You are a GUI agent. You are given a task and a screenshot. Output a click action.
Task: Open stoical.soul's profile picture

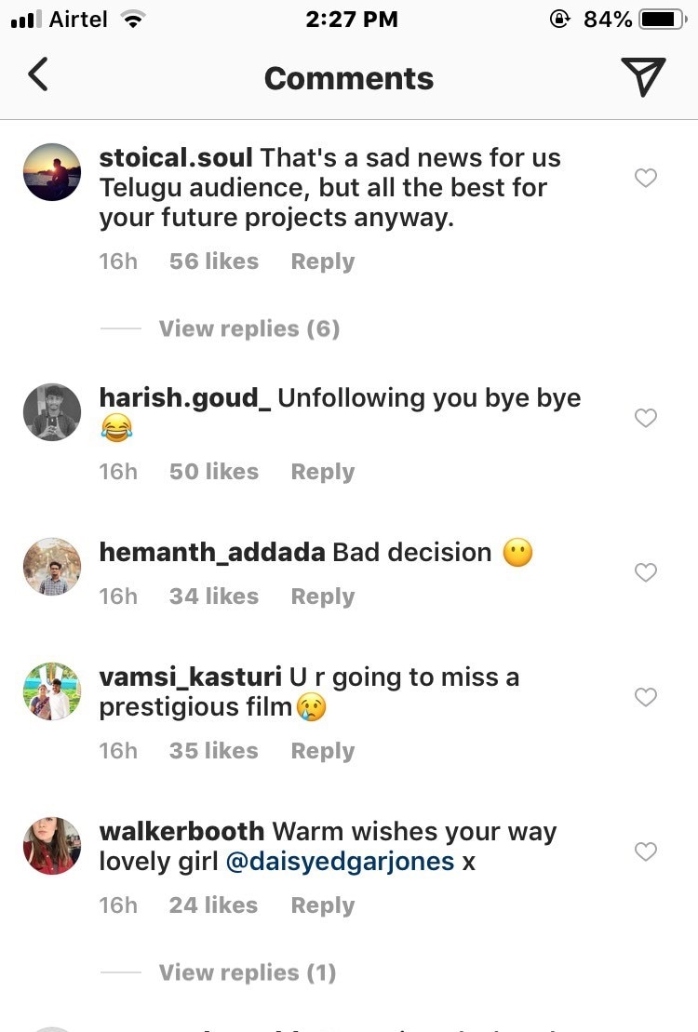52,172
